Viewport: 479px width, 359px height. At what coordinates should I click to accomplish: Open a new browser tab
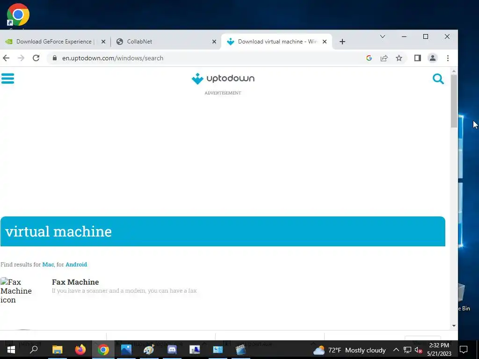click(x=342, y=42)
